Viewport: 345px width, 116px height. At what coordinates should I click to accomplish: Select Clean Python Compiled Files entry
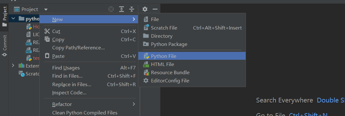click(x=89, y=113)
